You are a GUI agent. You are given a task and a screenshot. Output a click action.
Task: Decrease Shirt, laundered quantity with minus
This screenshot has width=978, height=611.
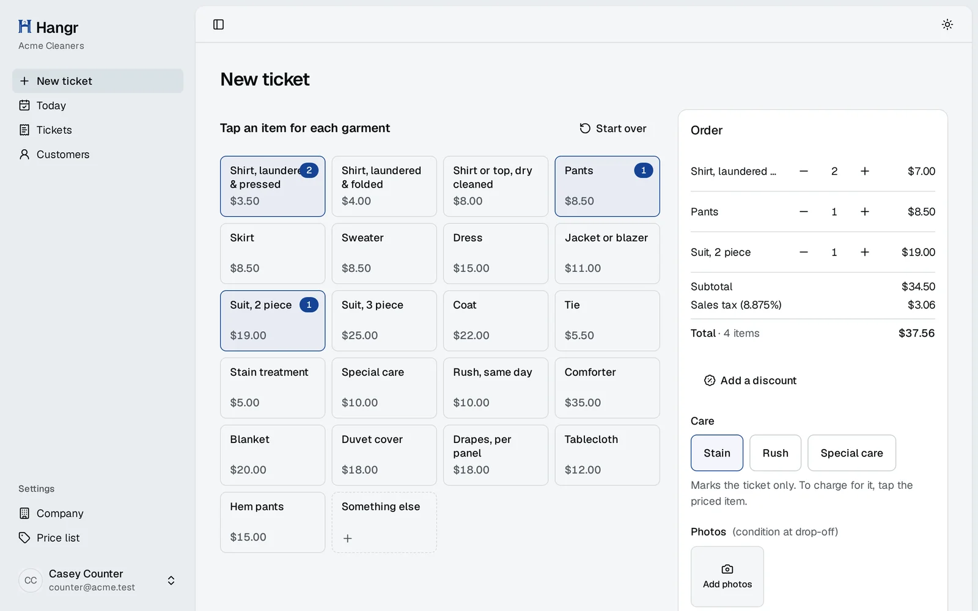[804, 171]
